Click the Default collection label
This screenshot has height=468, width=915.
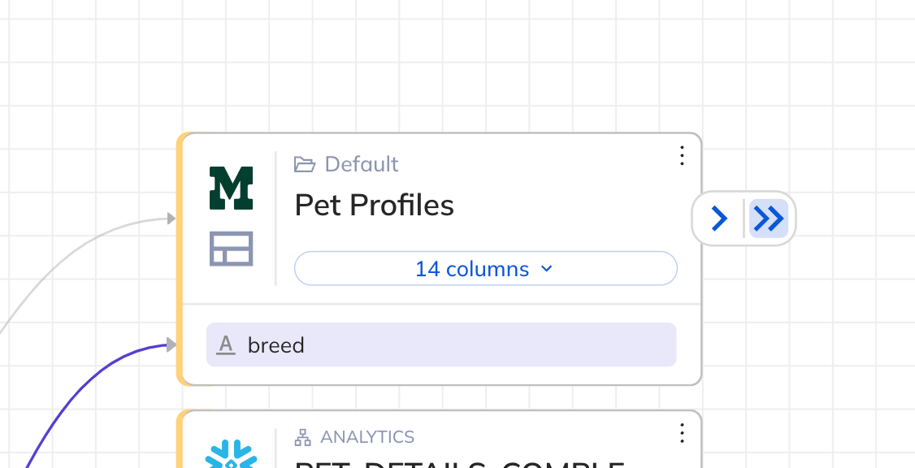(362, 164)
